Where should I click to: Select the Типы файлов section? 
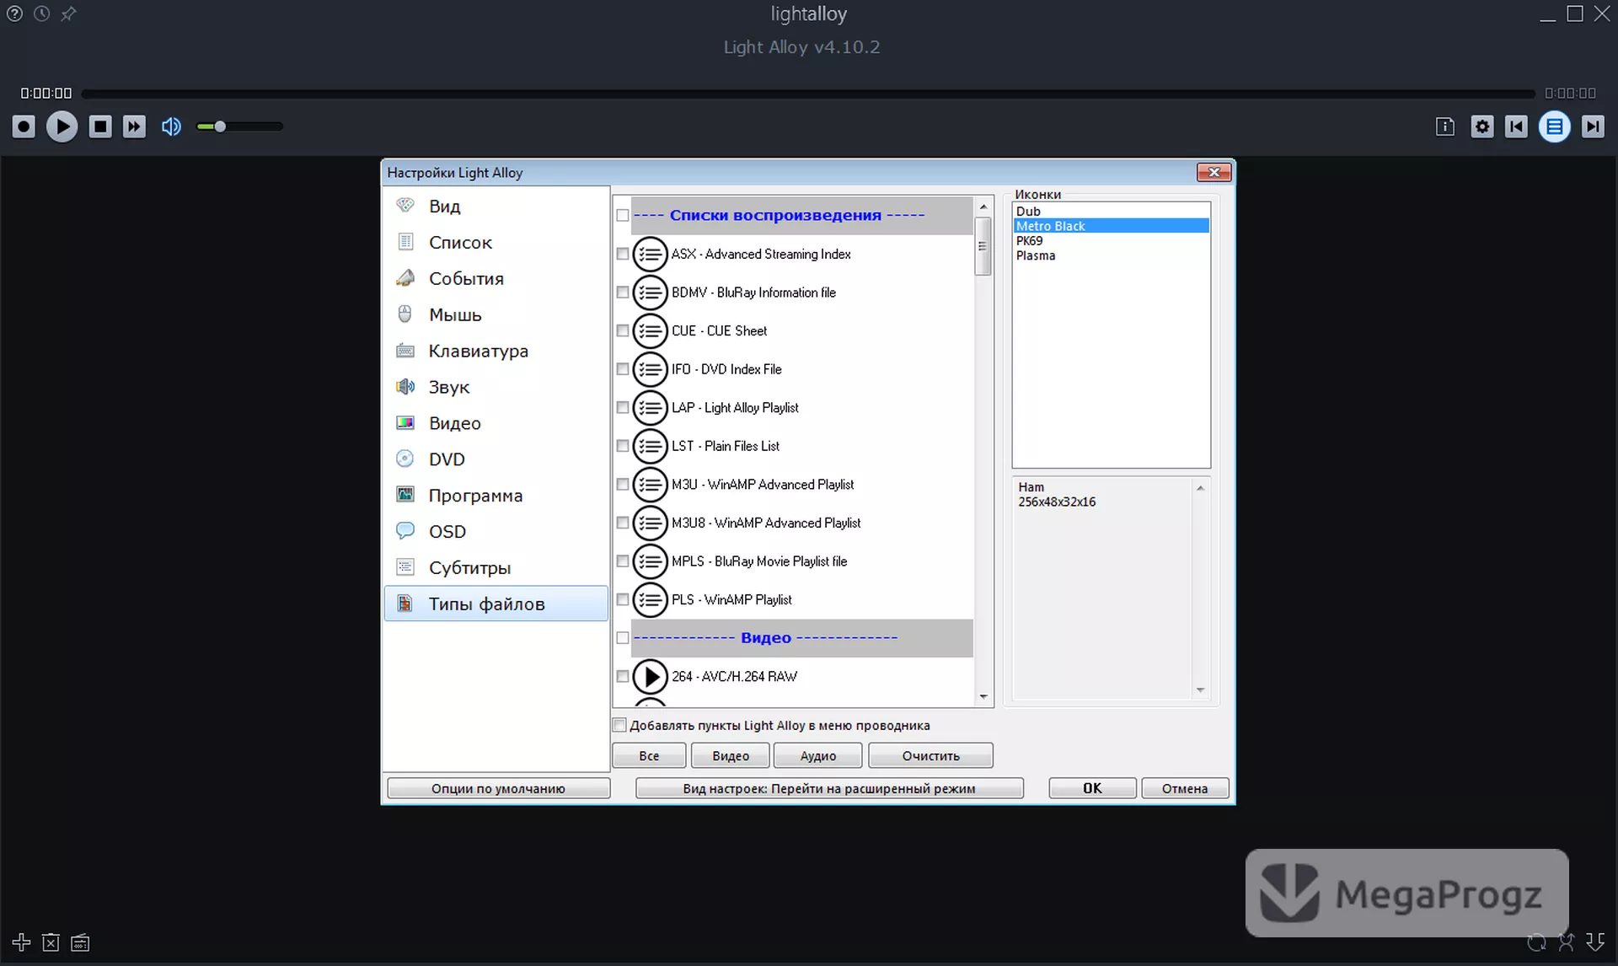[496, 604]
